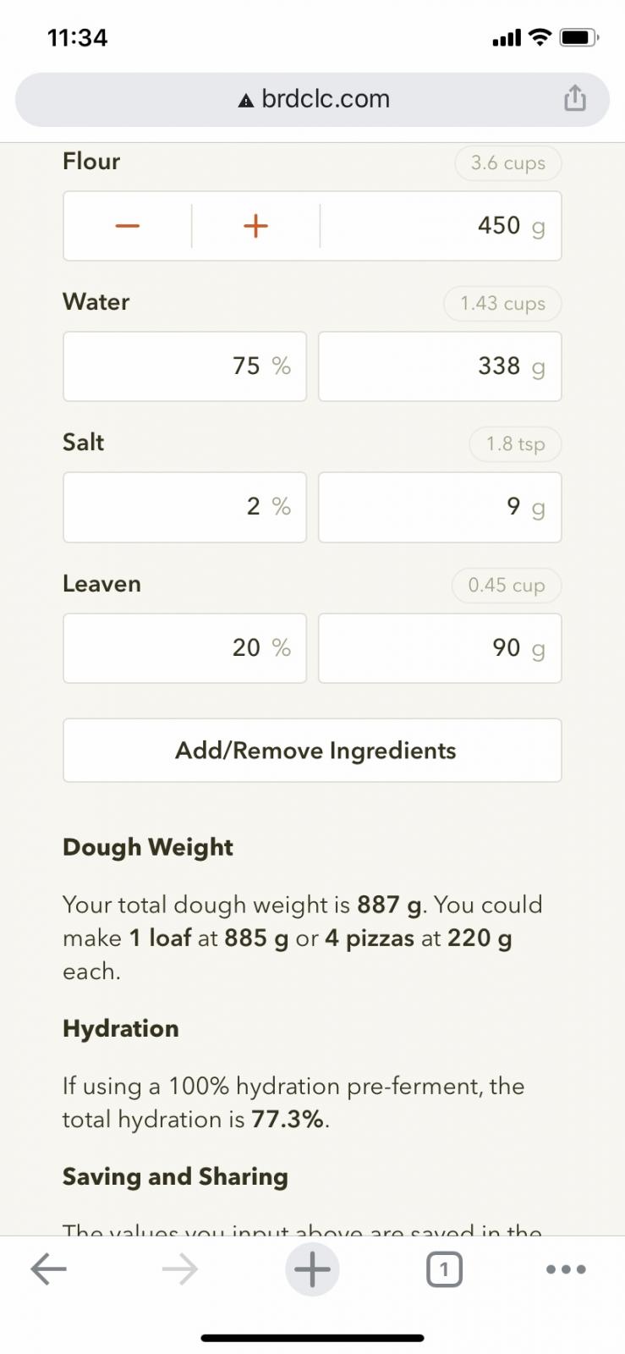Edit the water grams field
625x1354 pixels.
pos(439,366)
